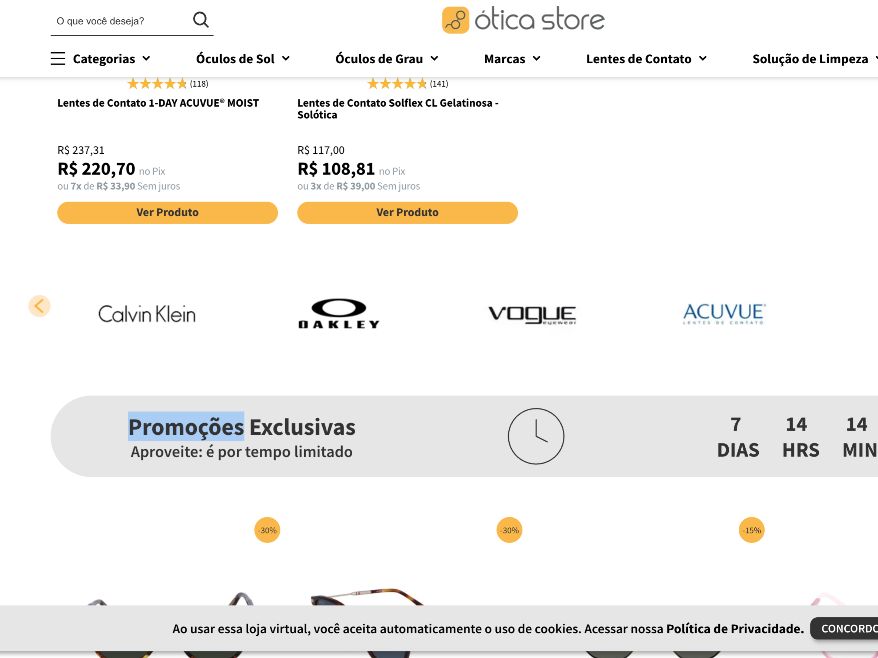Click the left carousel arrow beside Calvin Klein
Screen dimensions: 878x658
[39, 306]
